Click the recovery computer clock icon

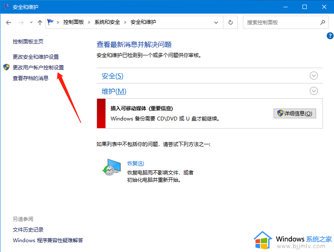pyautogui.click(x=111, y=167)
